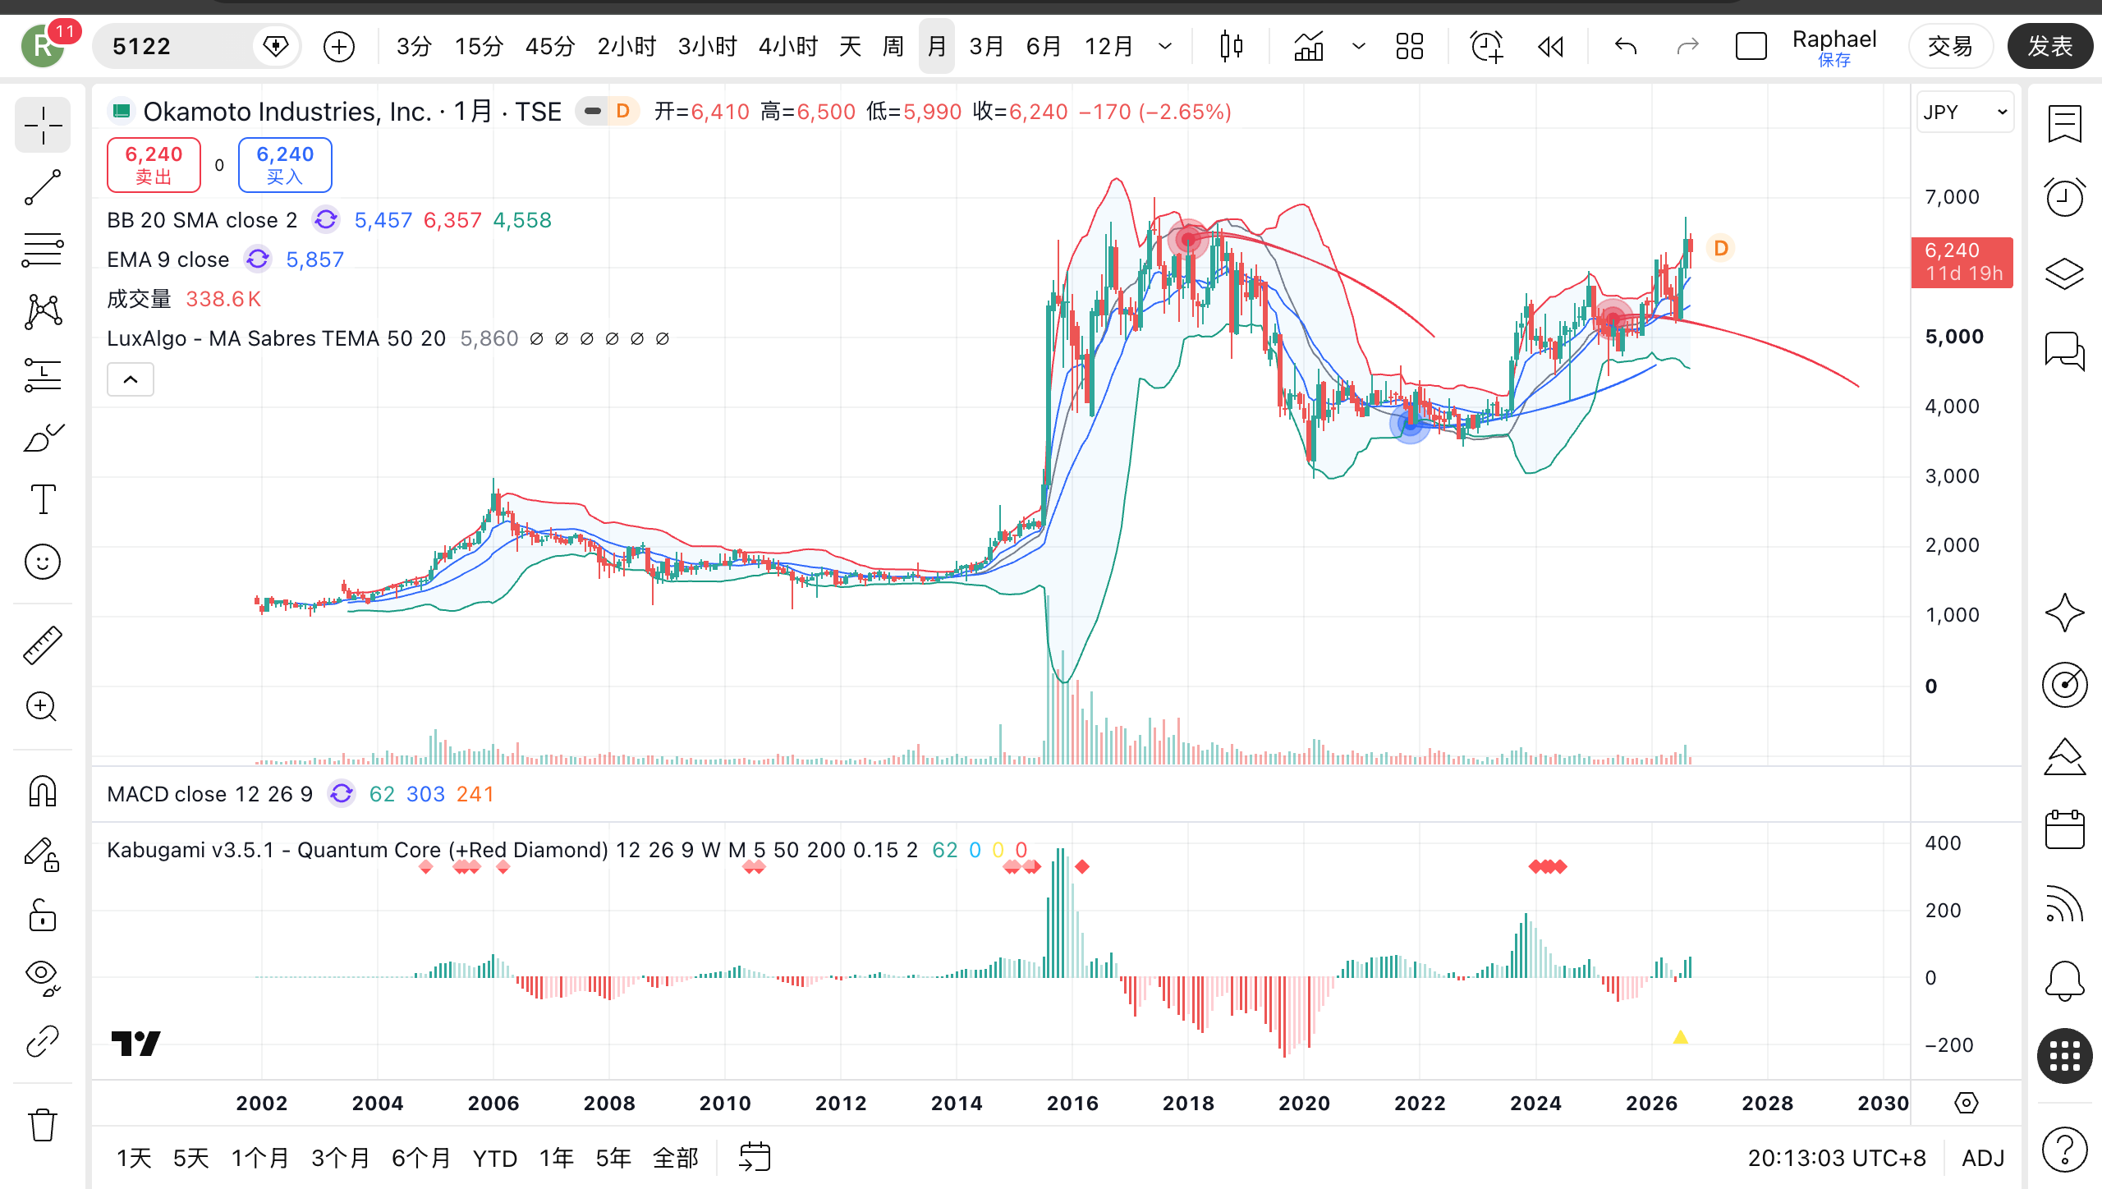Image resolution: width=2102 pixels, height=1189 pixels.
Task: Expand the timeframe interval dropdown
Action: 1165,46
